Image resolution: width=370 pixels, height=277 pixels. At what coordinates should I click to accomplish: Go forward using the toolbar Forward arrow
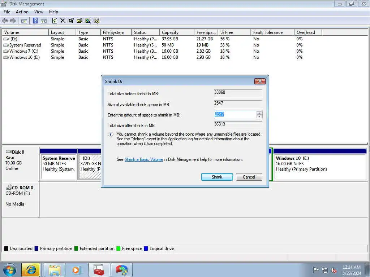pos(13,21)
